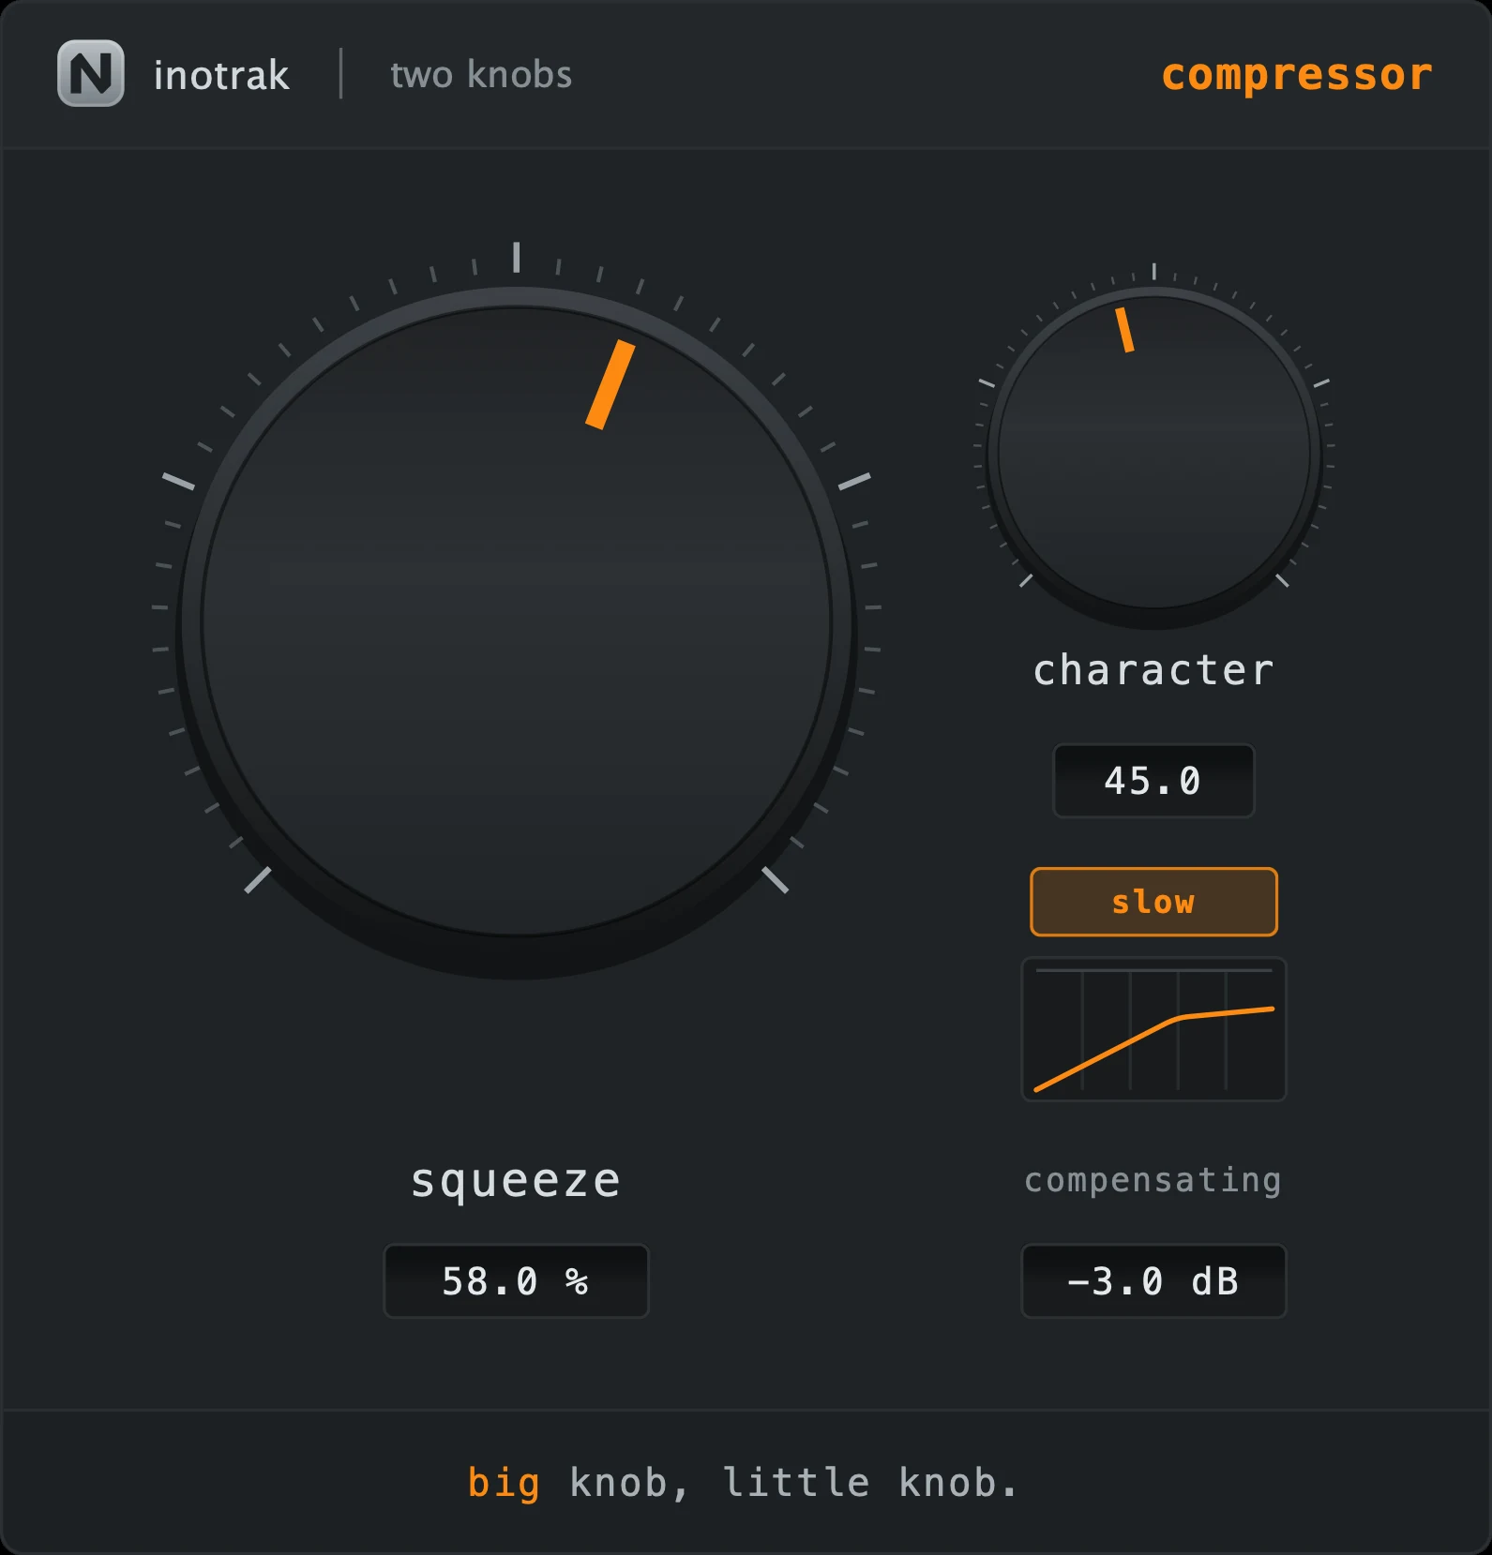Click the "compressor" title text
This screenshot has height=1555, width=1492.
[1297, 74]
